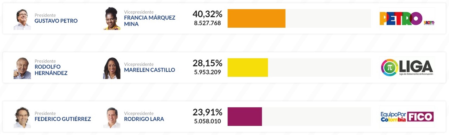The height and width of the screenshot is (135, 449).
Task: Select the FRANCIA MÁRQUEZ MINA name link
Action: pos(149,21)
